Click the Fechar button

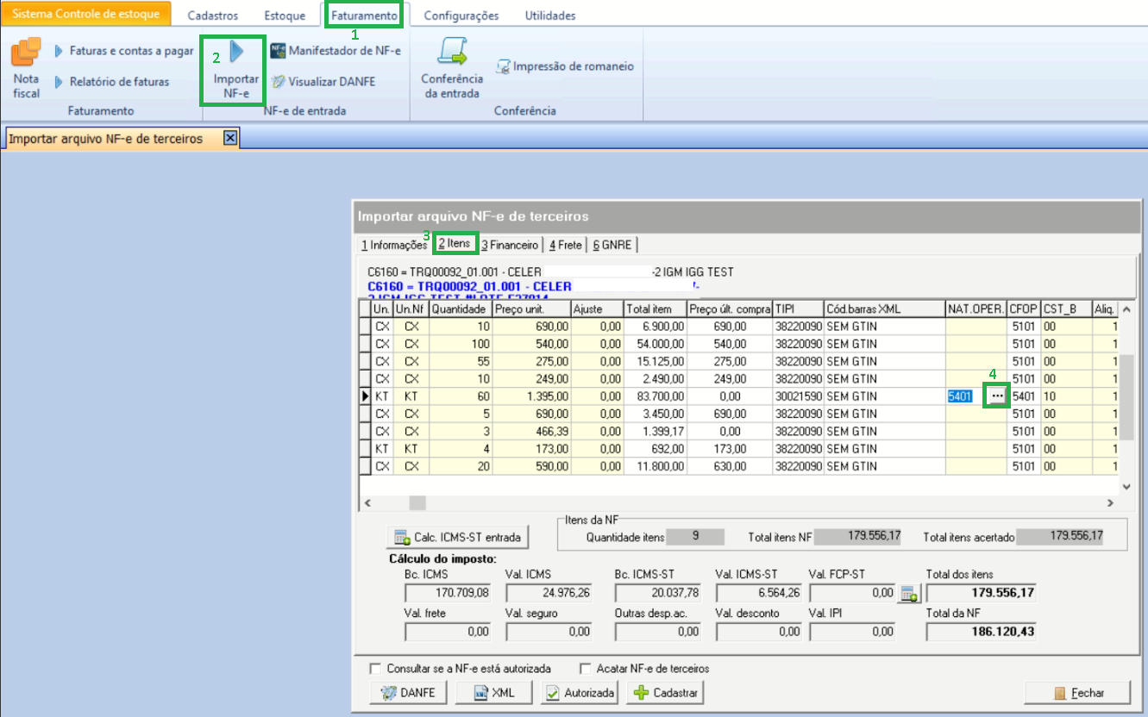(1077, 693)
